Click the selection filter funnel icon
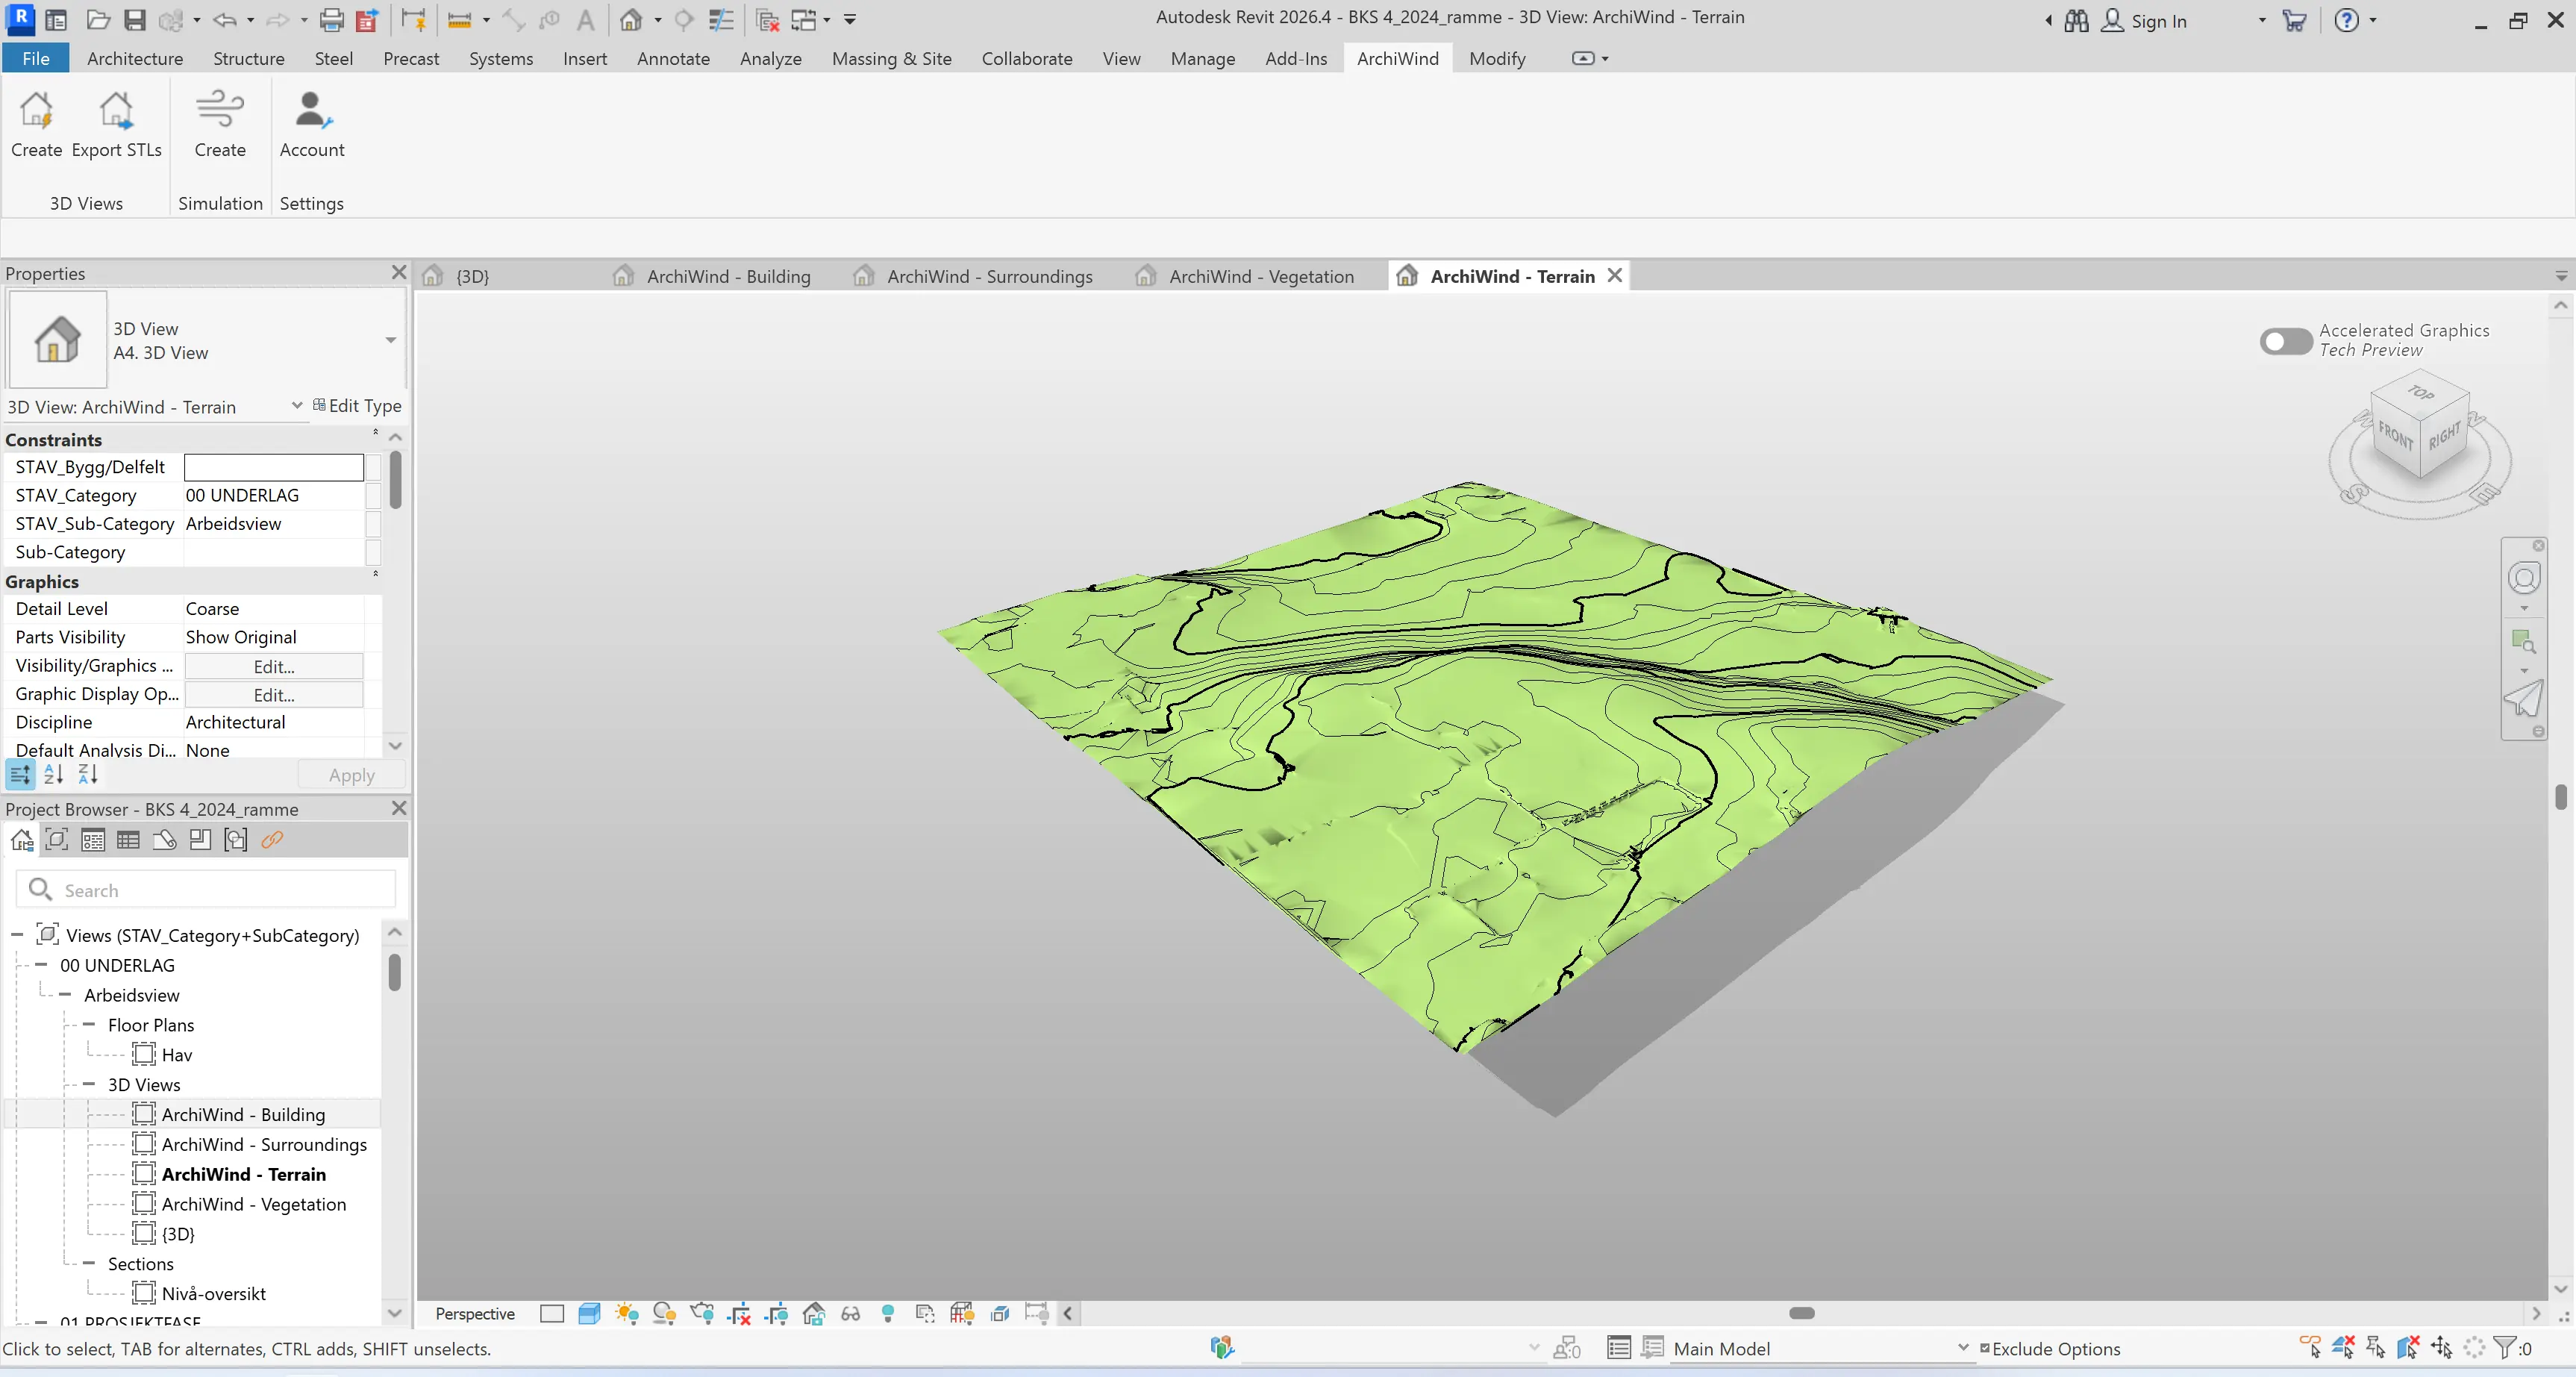2576x1377 pixels. 2504,1348
